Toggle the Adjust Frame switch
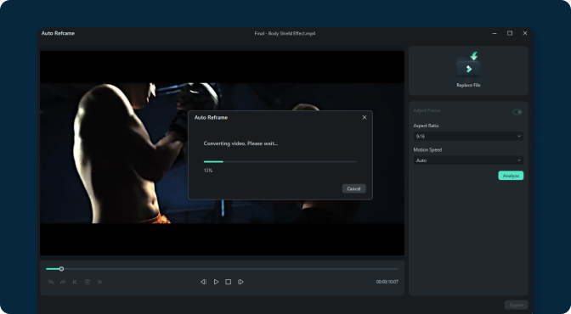This screenshot has width=571, height=314. [x=517, y=112]
